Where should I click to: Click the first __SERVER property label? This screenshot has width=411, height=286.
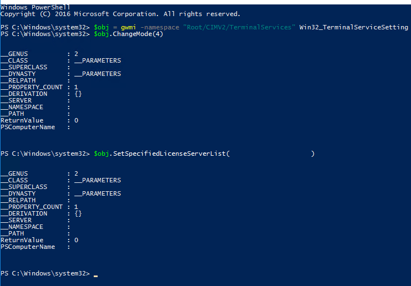coord(17,100)
